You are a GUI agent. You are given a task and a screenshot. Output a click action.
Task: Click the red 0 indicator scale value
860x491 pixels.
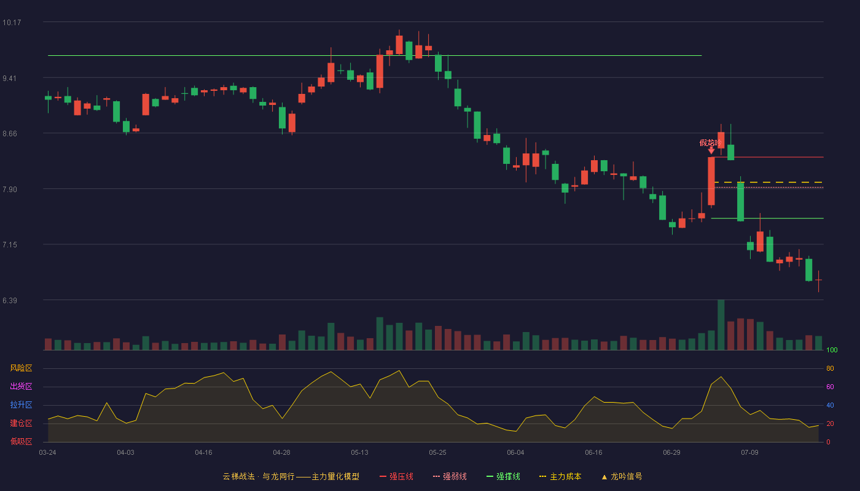[x=828, y=442]
